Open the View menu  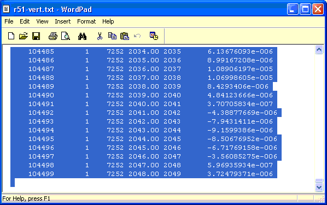tap(42, 21)
